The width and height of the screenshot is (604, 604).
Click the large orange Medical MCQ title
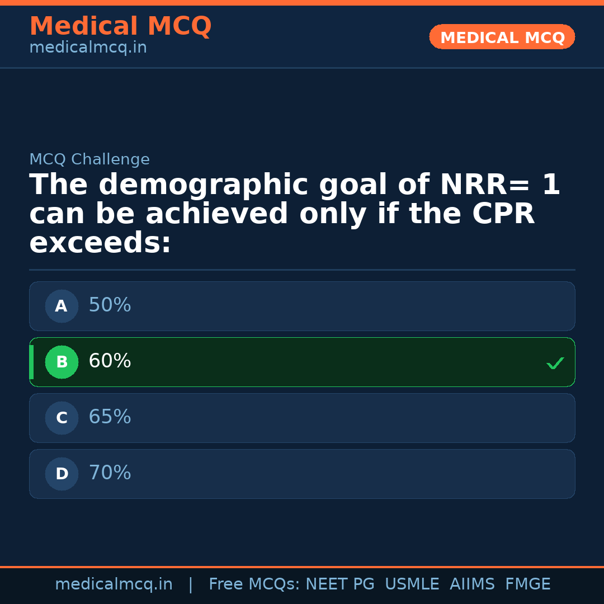click(120, 26)
